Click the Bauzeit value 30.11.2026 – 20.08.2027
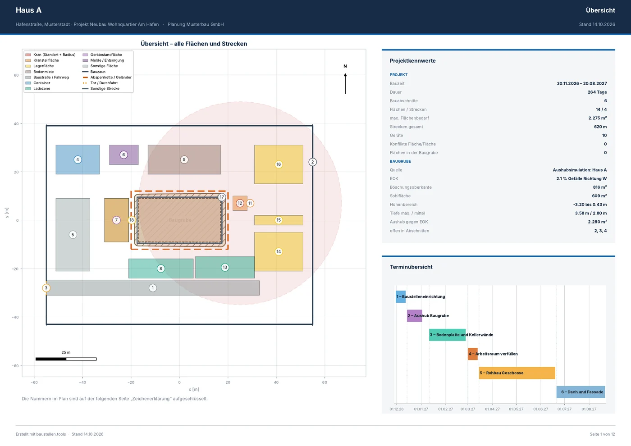The image size is (631, 446). pos(582,83)
